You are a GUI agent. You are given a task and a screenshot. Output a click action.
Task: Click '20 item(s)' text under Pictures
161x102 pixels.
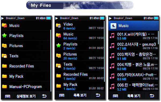click(x=70, y=58)
